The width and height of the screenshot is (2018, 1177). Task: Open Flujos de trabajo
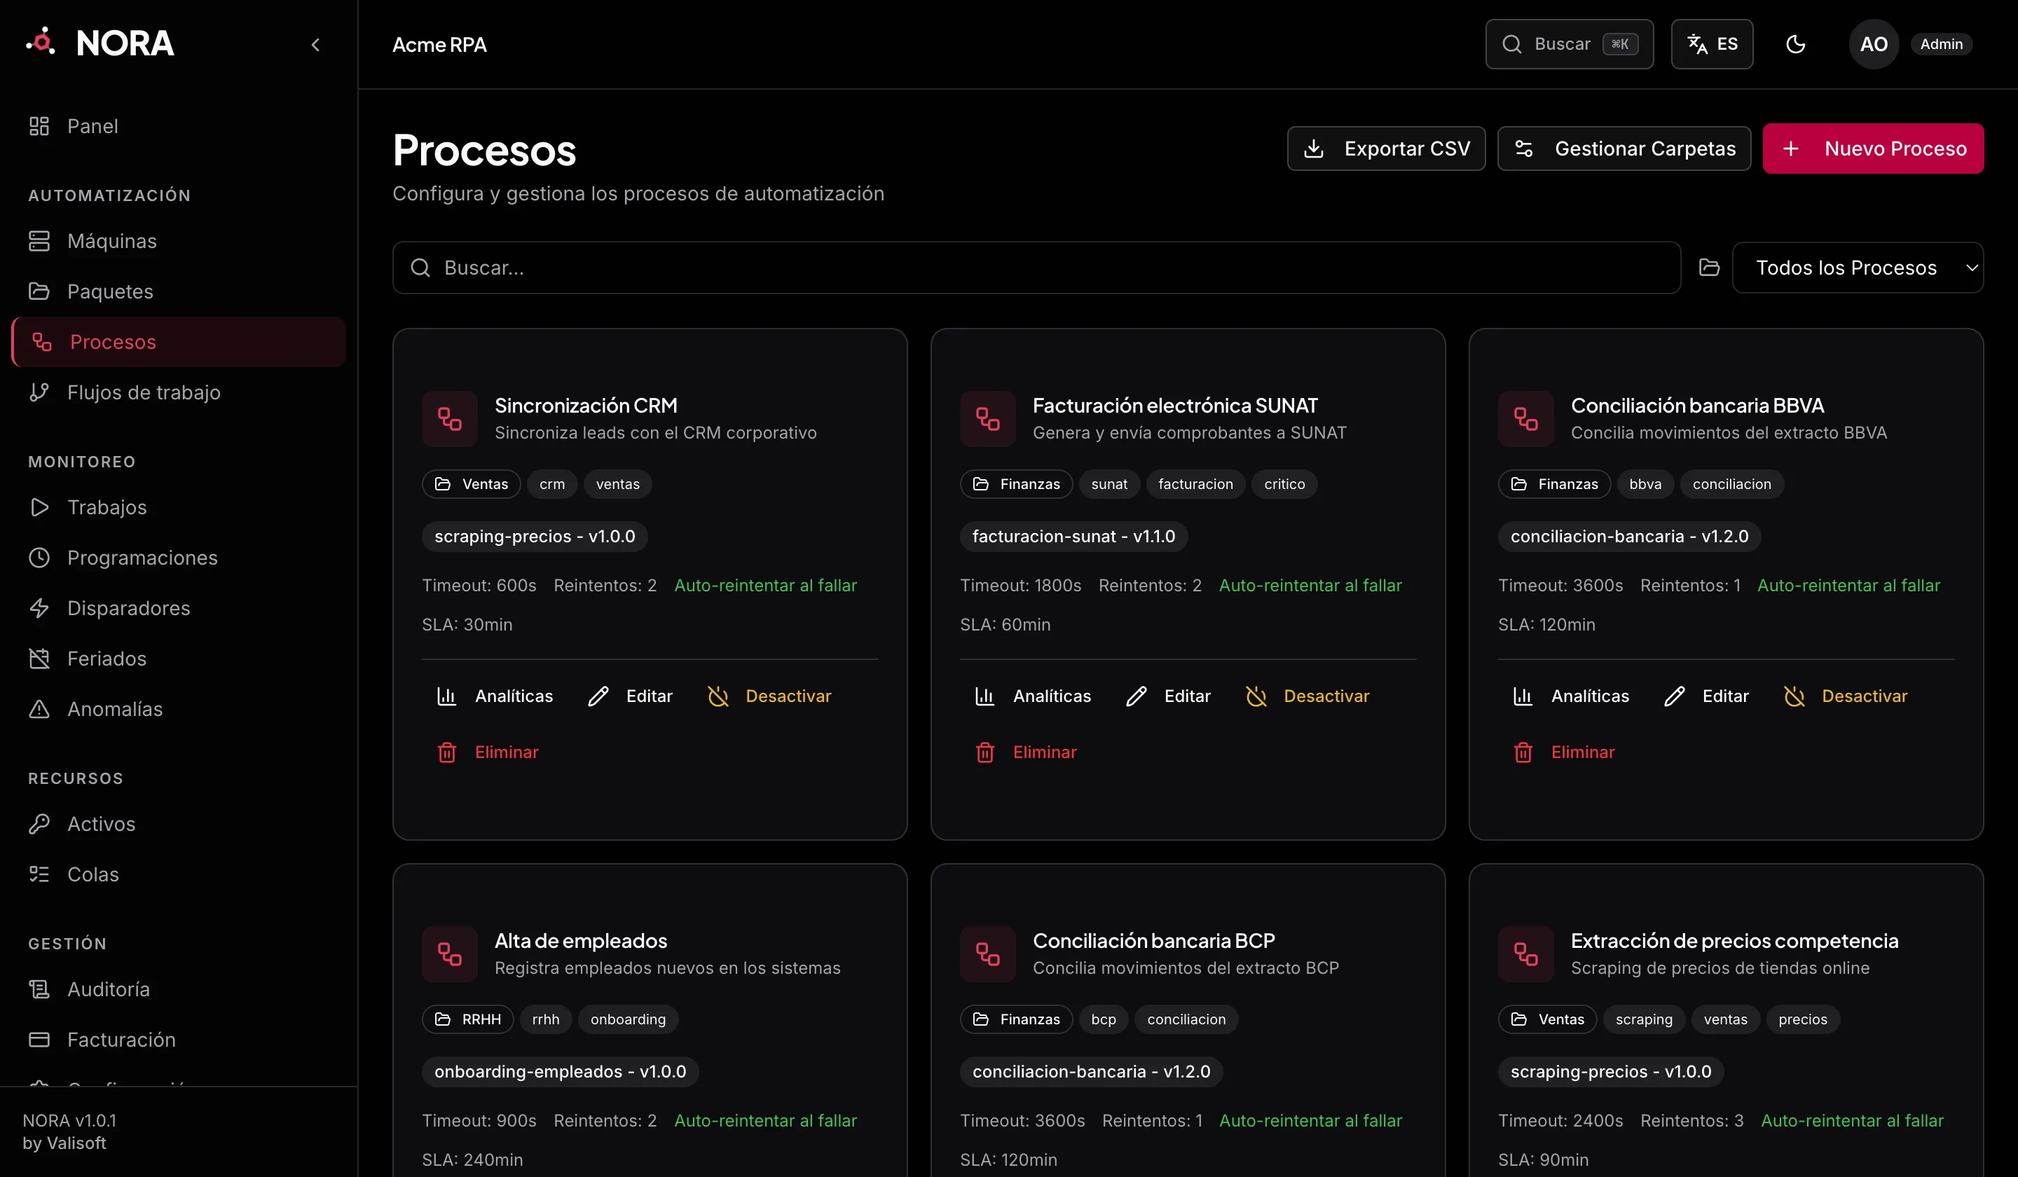[x=179, y=392]
